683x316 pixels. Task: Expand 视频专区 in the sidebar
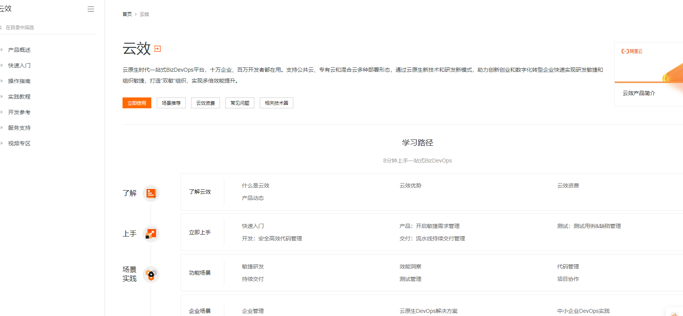click(x=19, y=143)
